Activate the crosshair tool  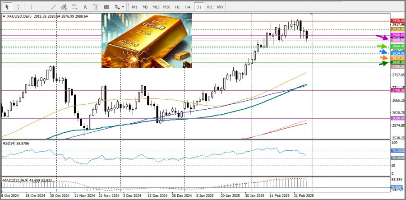coord(18,7)
